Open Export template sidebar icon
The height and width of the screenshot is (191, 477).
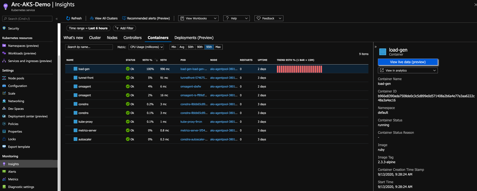click(4, 147)
